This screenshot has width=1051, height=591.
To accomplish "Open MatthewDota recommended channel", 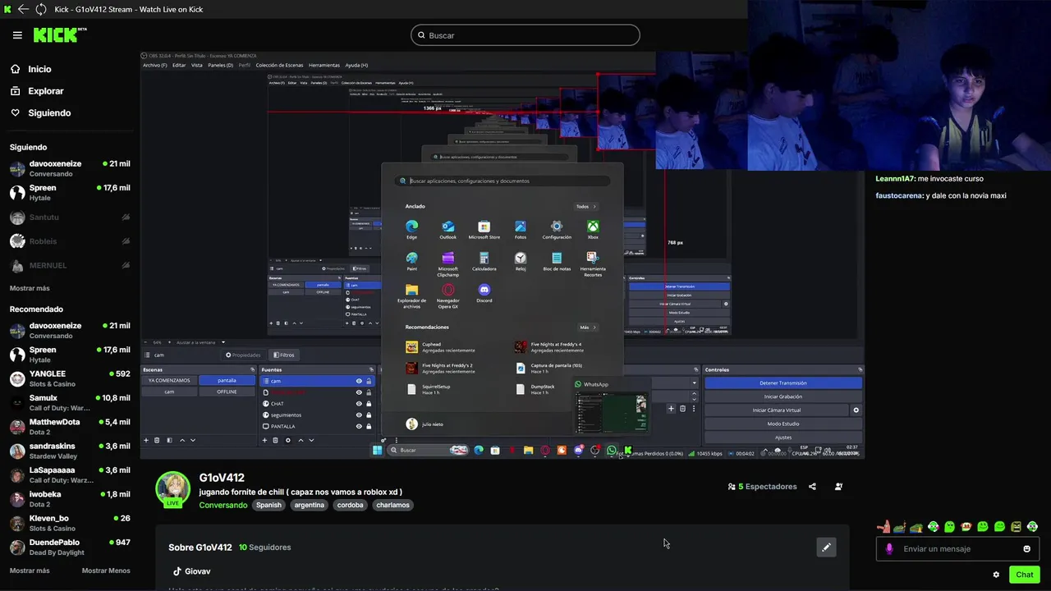I will pos(69,427).
